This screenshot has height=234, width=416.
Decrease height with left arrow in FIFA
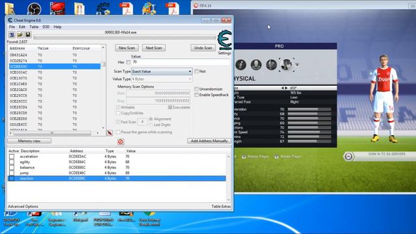(x=283, y=88)
